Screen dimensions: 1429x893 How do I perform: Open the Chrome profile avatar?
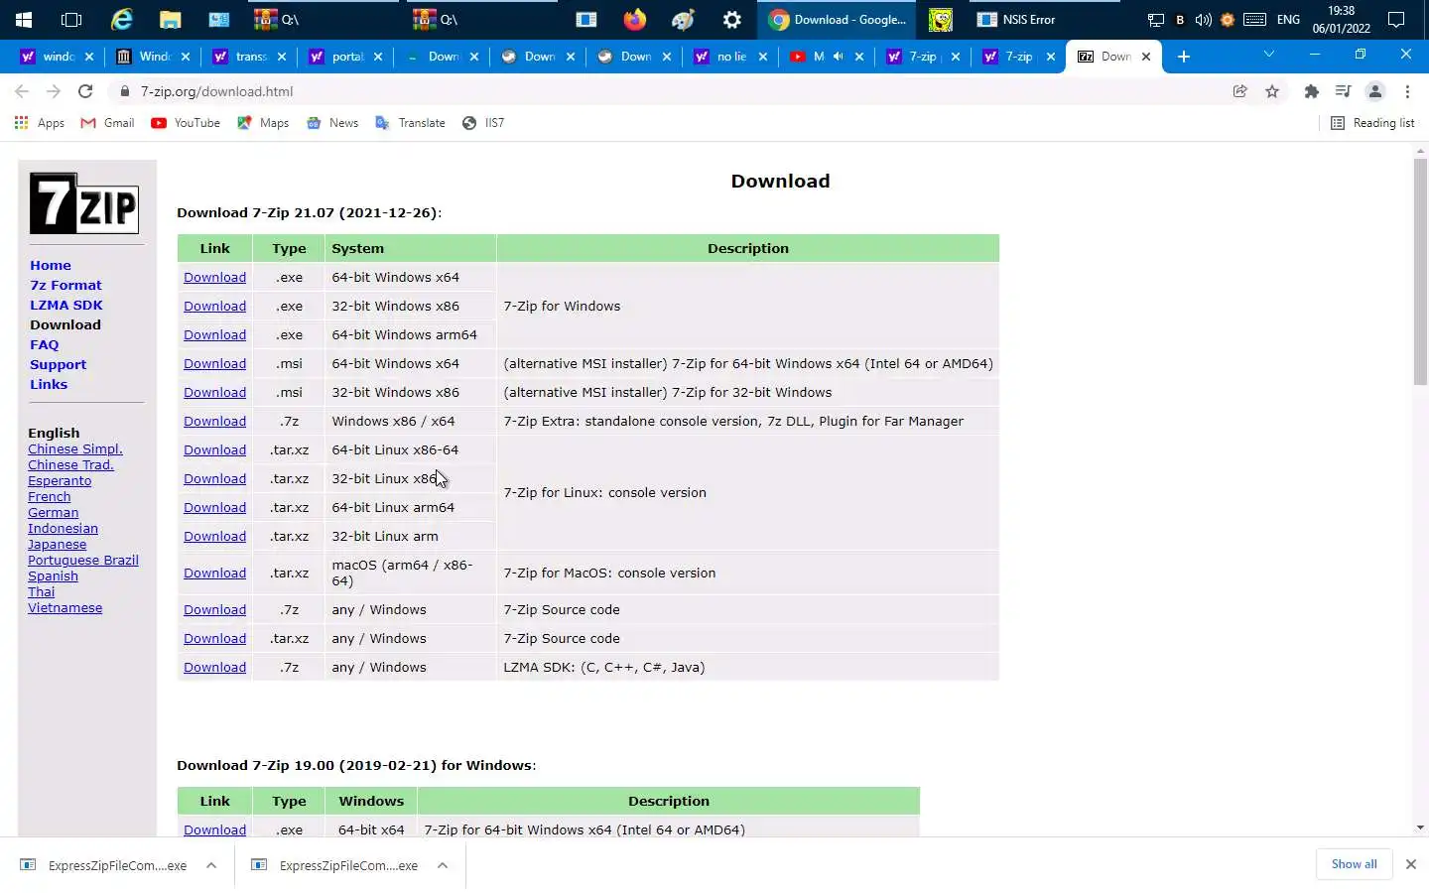tap(1375, 91)
